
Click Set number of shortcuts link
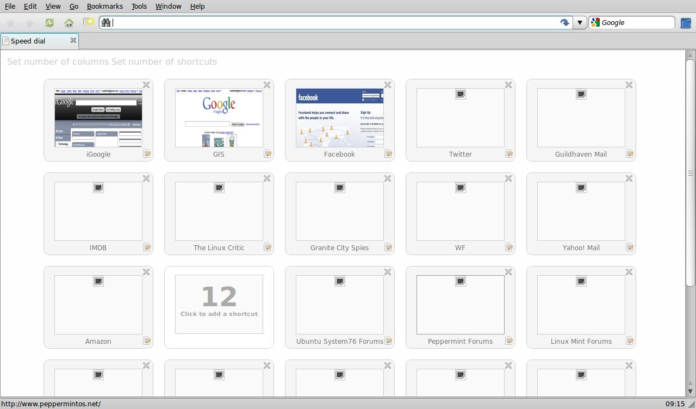[164, 61]
